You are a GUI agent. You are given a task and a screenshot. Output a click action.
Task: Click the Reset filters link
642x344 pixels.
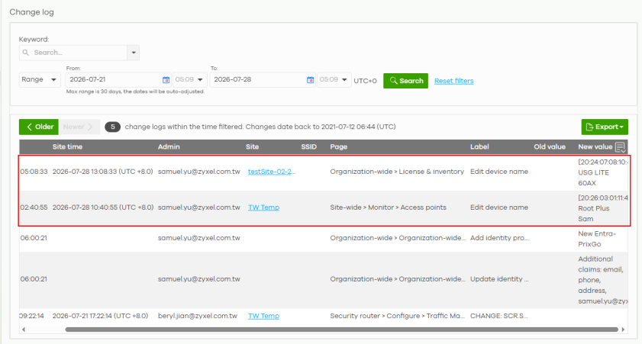tap(453, 81)
